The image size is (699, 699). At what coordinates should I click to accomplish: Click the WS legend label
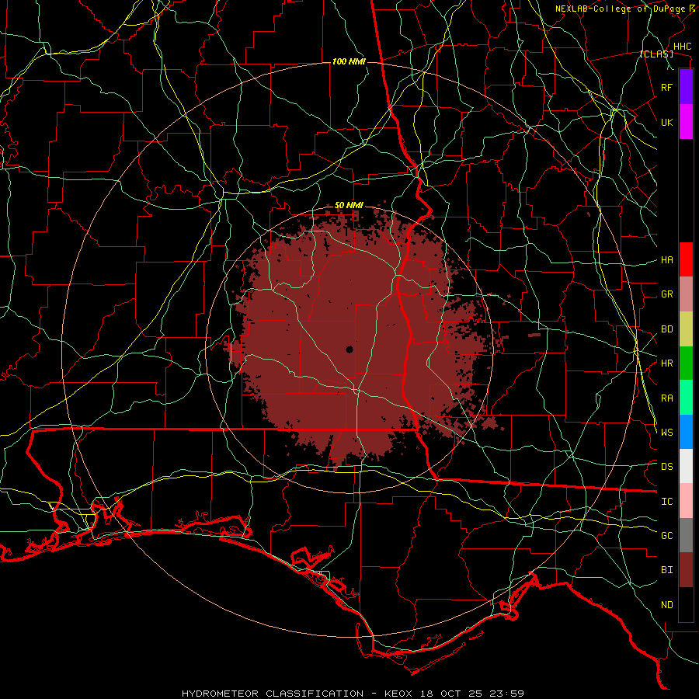pyautogui.click(x=666, y=433)
